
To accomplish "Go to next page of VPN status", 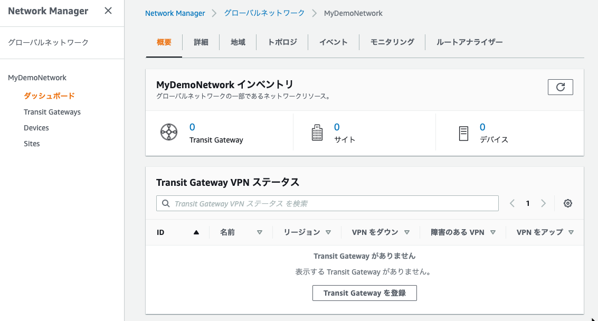I will 544,203.
